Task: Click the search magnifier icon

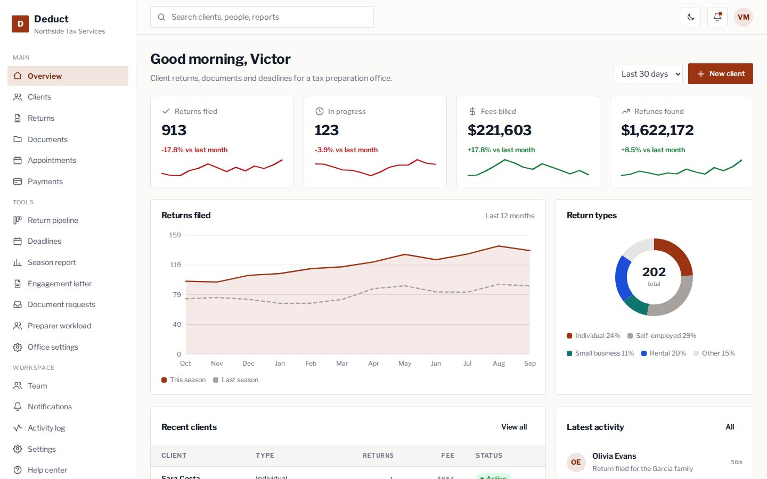Action: point(161,17)
